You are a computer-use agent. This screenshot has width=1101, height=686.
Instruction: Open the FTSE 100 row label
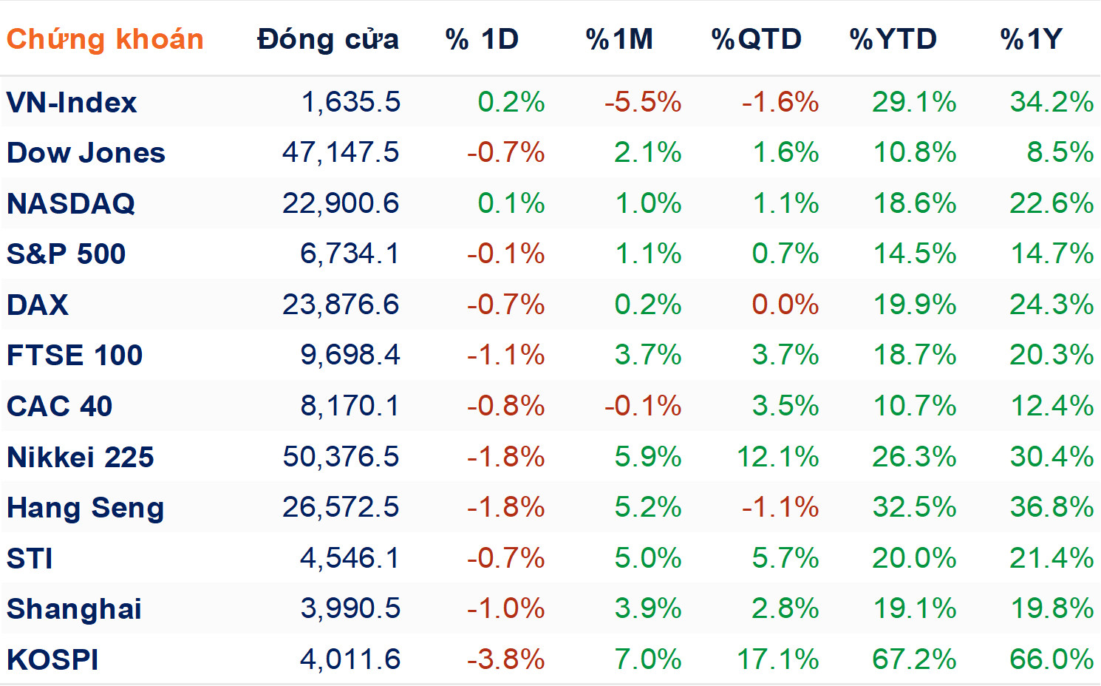pos(74,356)
